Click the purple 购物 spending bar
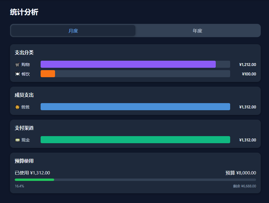This screenshot has height=203, width=269. (x=128, y=64)
